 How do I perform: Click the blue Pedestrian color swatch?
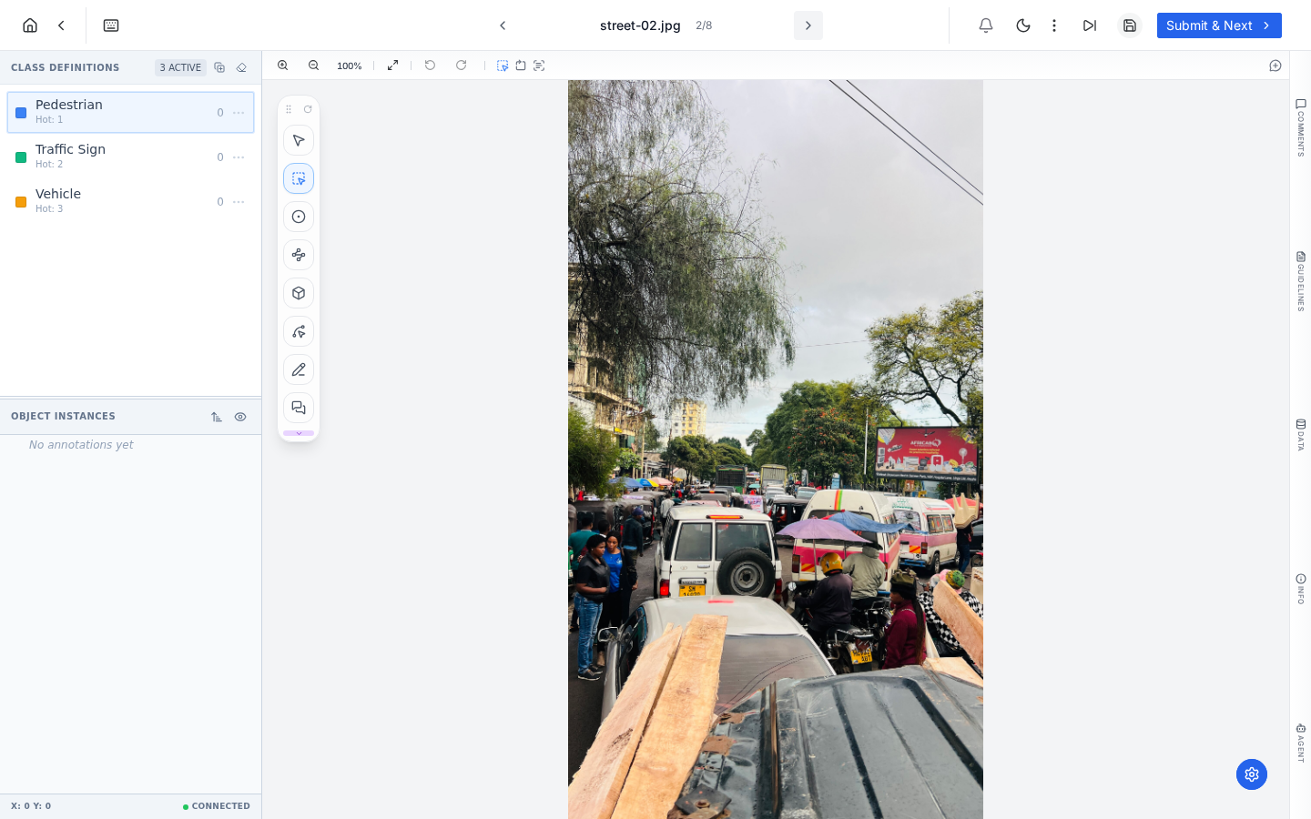click(21, 113)
